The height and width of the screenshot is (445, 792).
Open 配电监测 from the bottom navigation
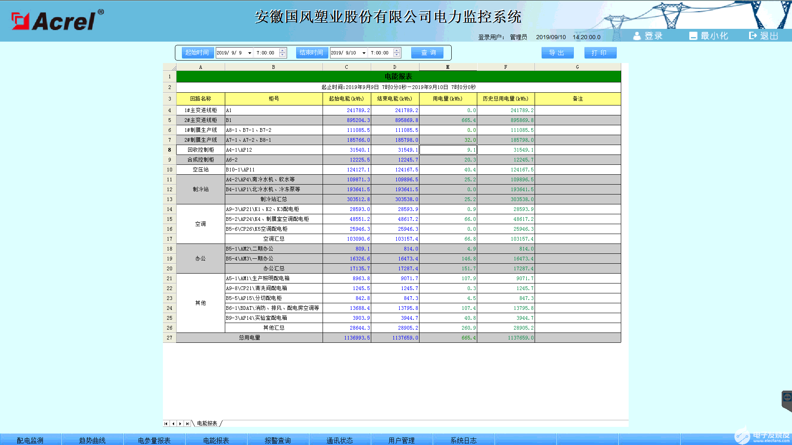click(x=31, y=440)
